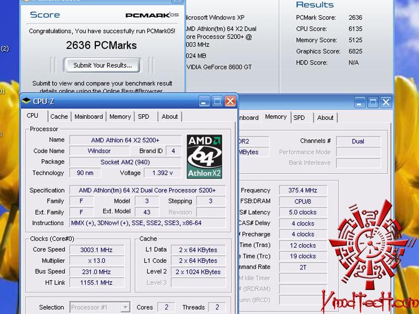419x314 pixels.
Task: Click the Package field Socket AM2 (940)
Action: click(125, 162)
